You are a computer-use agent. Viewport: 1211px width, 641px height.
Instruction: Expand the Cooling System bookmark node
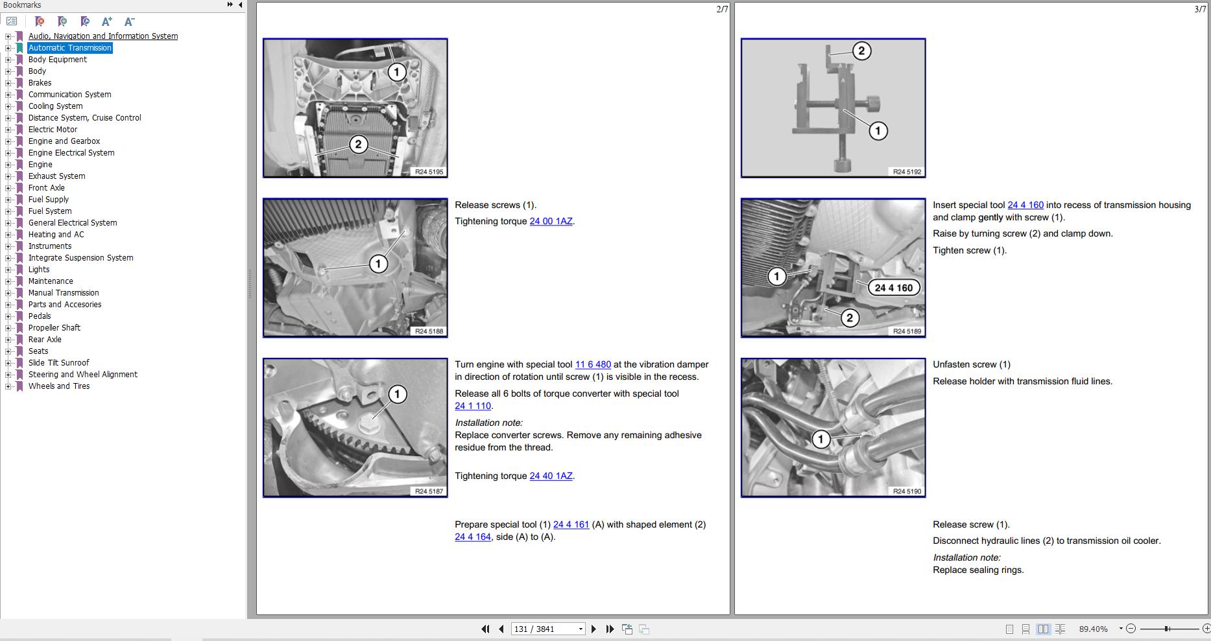tap(8, 106)
